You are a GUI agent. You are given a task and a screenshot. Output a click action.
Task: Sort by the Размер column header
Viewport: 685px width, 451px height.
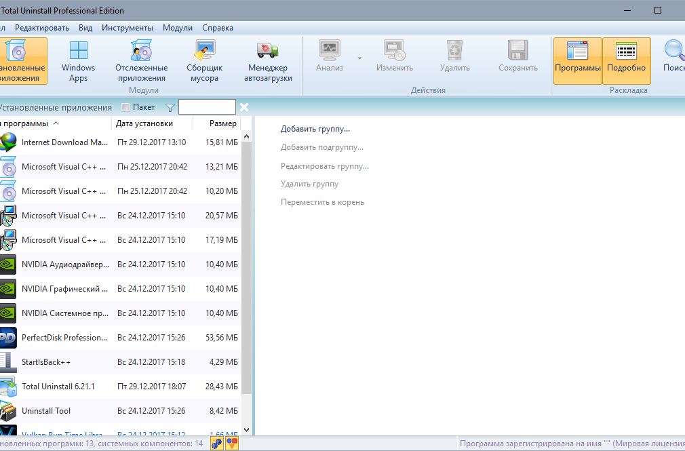[x=217, y=123]
